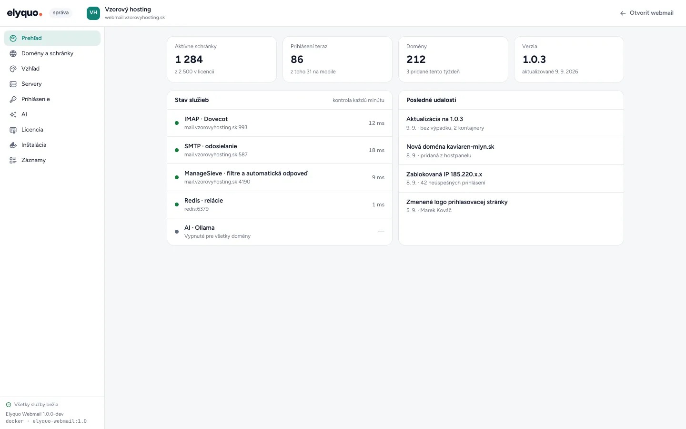This screenshot has width=686, height=429.
Task: Click the palette icon next to Vzhľad
Action: [x=13, y=69]
